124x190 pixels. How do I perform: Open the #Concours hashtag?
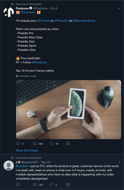tap(28, 12)
